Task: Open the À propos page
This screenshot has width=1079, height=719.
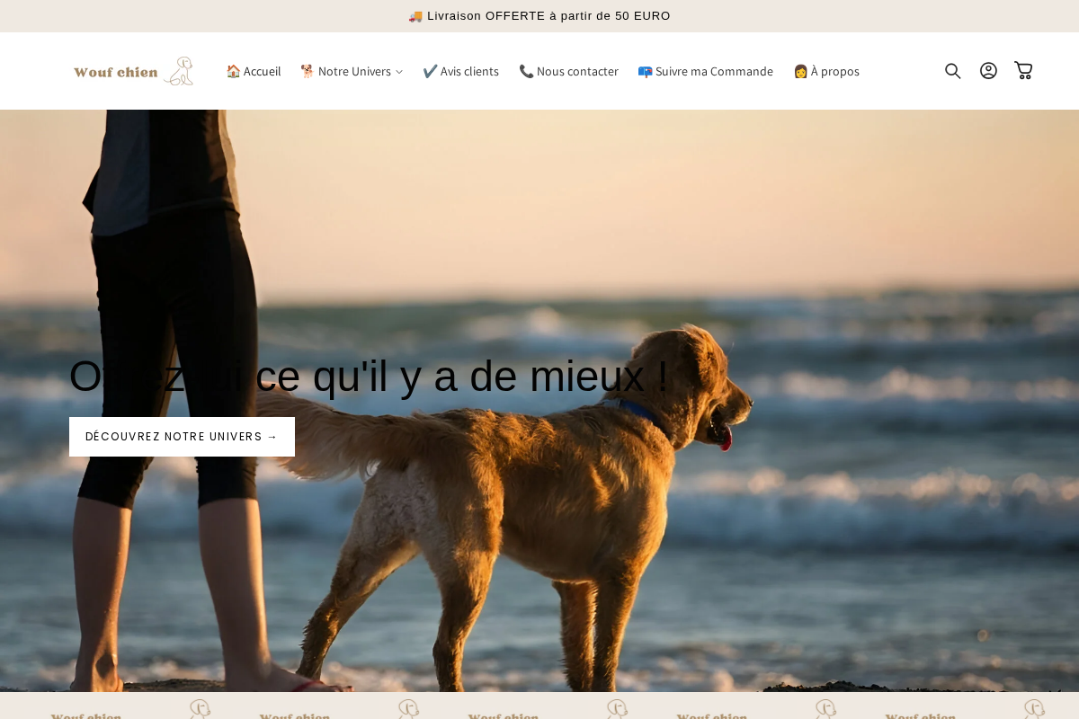Action: (834, 71)
